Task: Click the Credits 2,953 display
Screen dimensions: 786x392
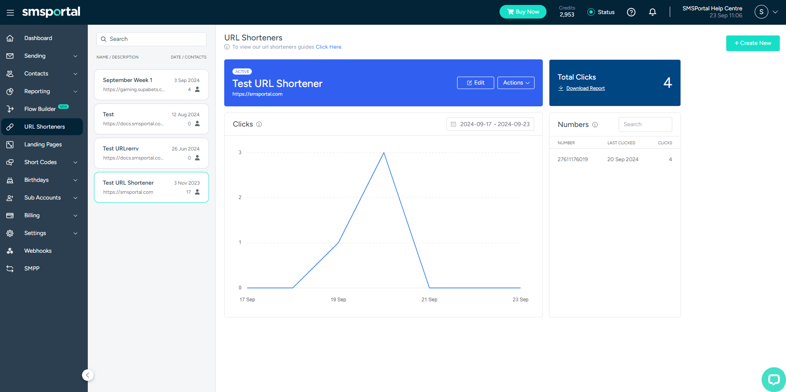Action: pos(567,12)
